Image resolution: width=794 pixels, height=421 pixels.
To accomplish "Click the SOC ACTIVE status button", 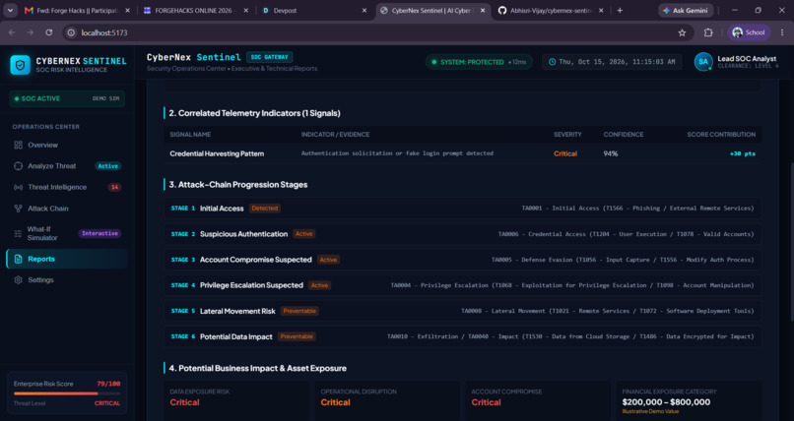I will coord(67,98).
